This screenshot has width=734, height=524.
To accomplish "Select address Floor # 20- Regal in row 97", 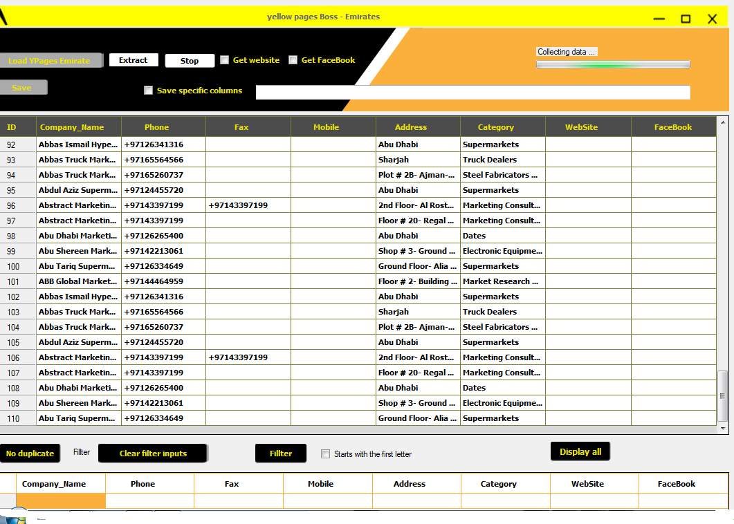I will (x=418, y=221).
